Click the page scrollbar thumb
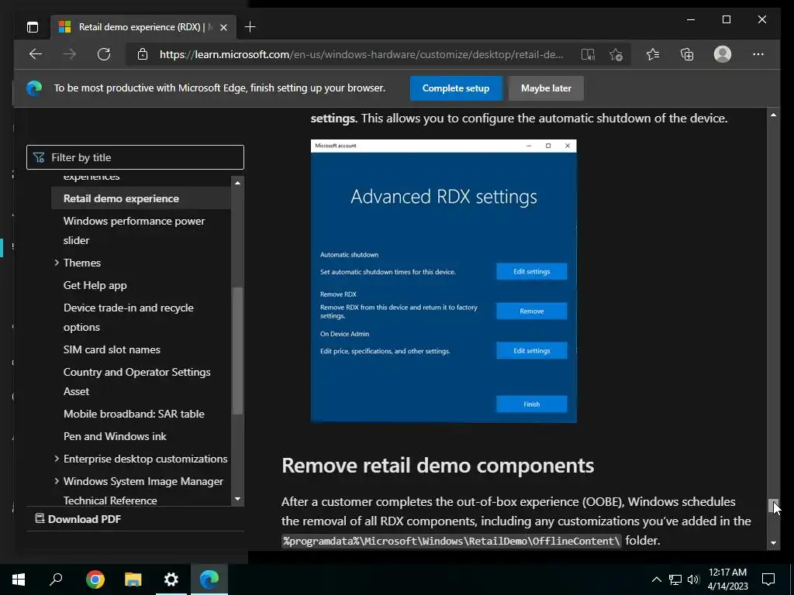Viewport: 794px width, 595px height. (x=773, y=505)
